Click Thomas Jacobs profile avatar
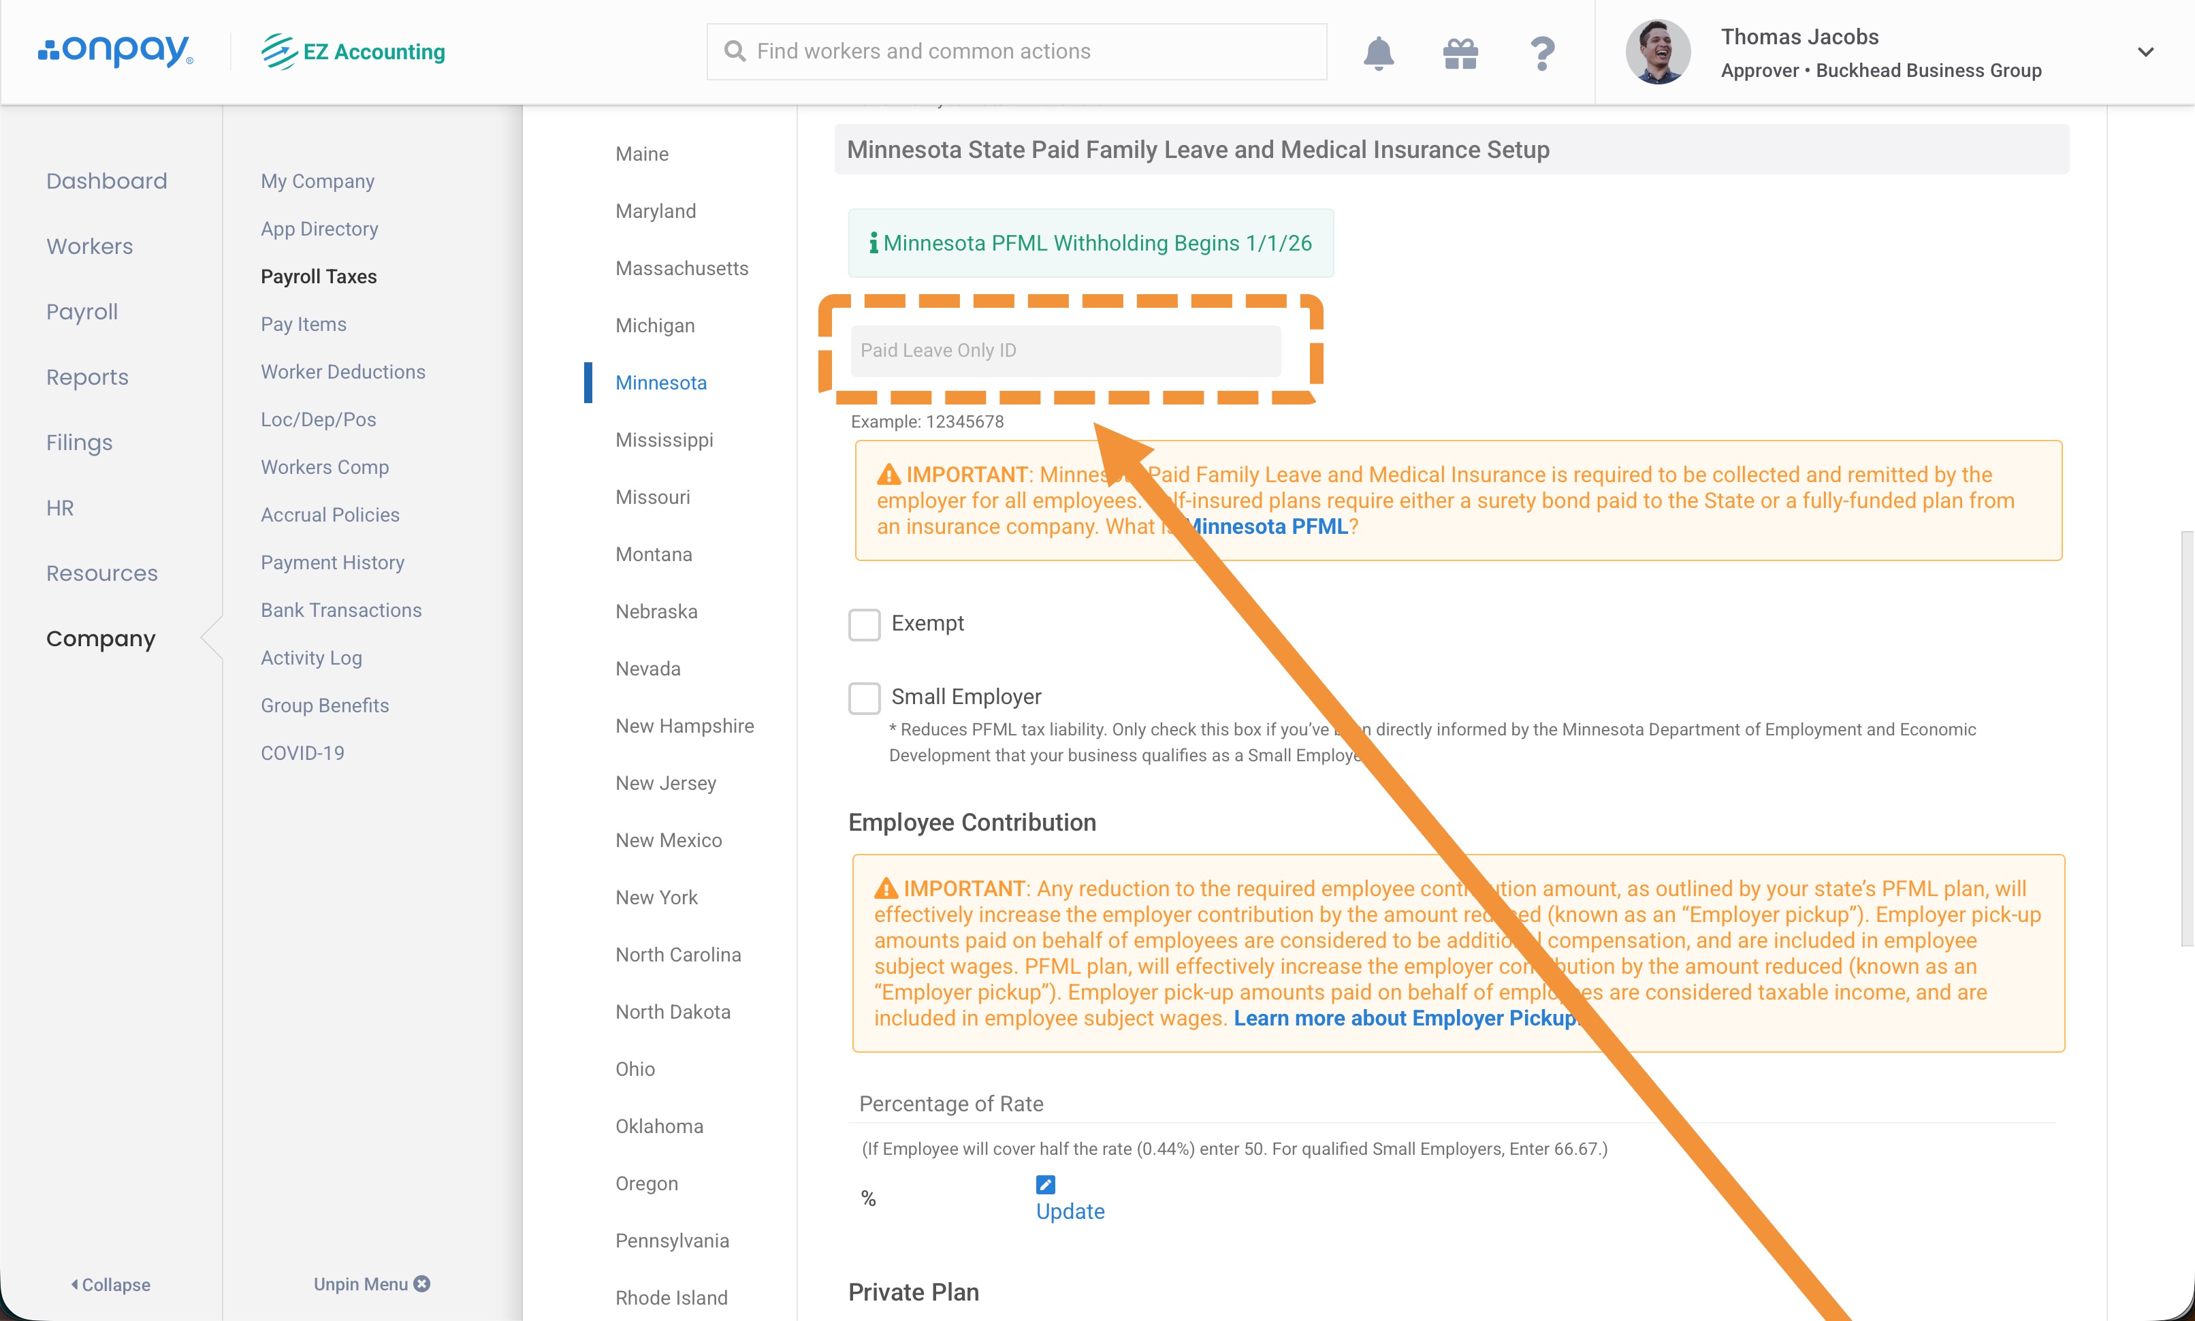The height and width of the screenshot is (1321, 2195). 1658,52
